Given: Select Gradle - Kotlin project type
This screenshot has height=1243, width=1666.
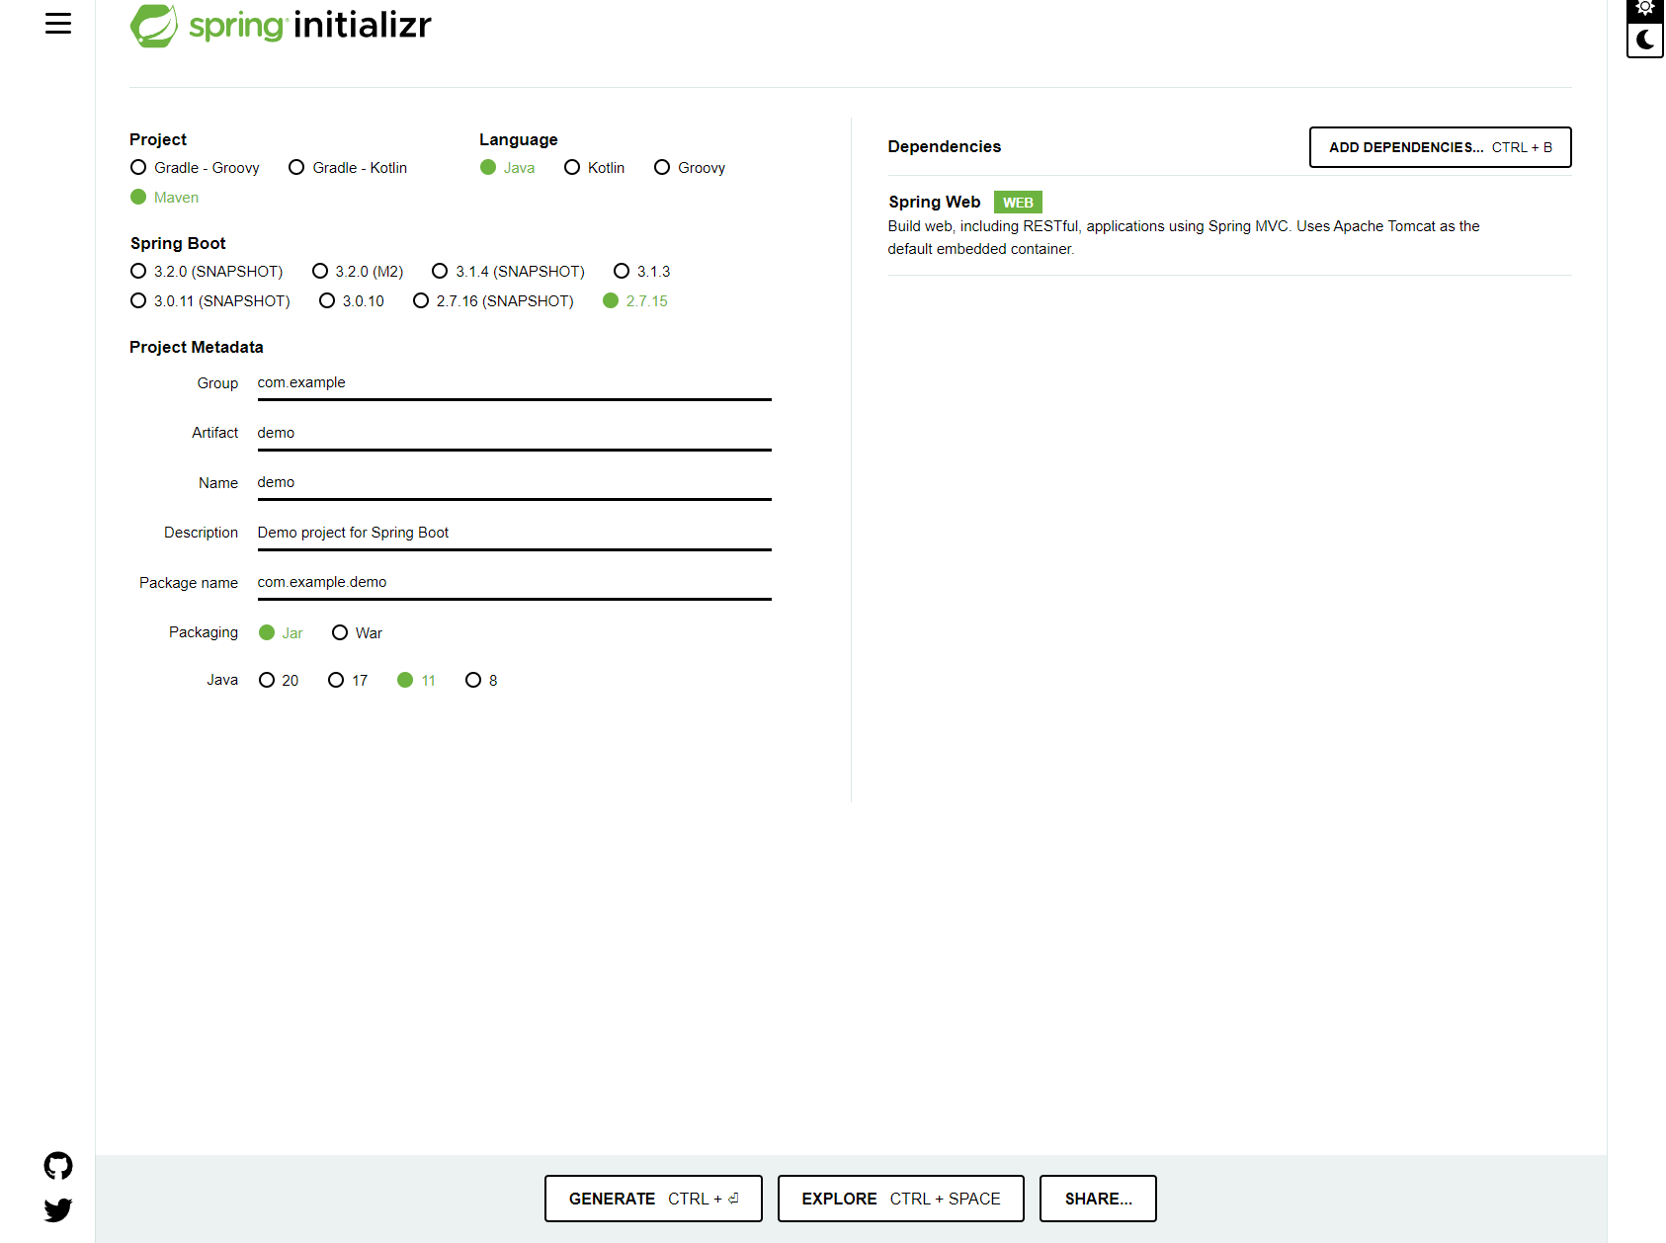Looking at the screenshot, I should (348, 168).
